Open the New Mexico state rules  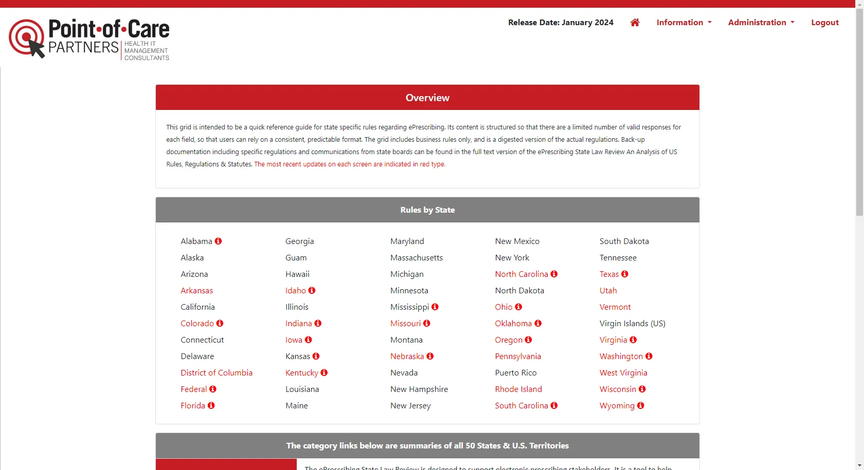[517, 241]
